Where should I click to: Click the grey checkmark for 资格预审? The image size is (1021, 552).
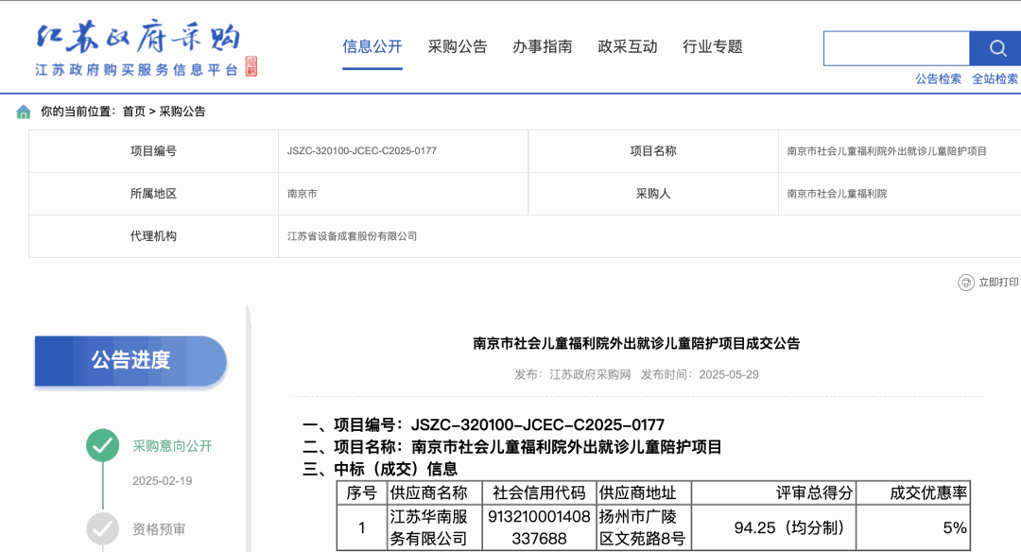click(102, 528)
